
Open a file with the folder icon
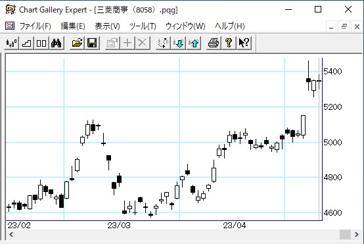78,43
